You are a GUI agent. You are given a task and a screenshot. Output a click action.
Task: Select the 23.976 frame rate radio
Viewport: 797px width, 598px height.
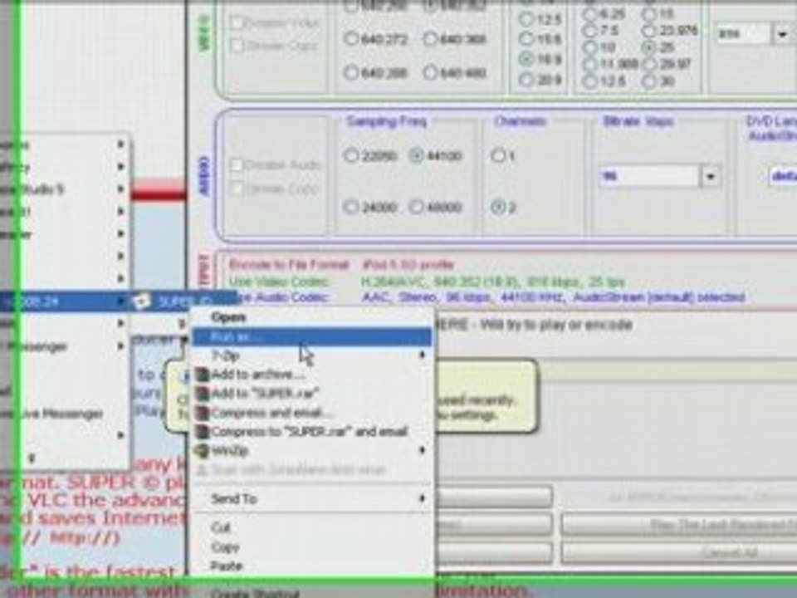(648, 31)
